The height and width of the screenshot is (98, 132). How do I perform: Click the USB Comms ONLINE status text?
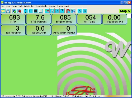(x=60, y=96)
